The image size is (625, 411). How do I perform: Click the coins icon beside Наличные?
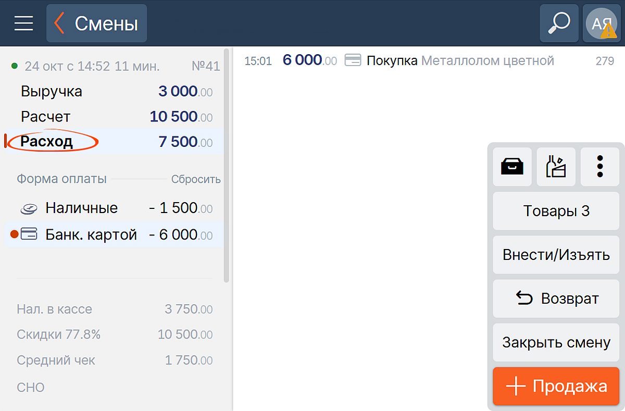[29, 208]
